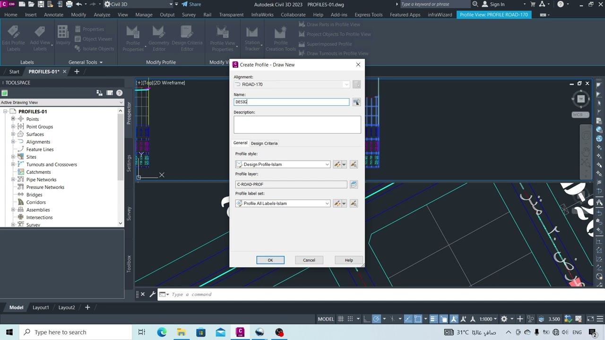Open the Edit Profile Labels tool

pyautogui.click(x=13, y=38)
